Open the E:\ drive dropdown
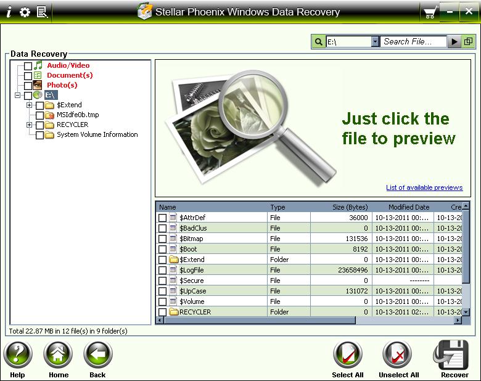 pos(375,42)
